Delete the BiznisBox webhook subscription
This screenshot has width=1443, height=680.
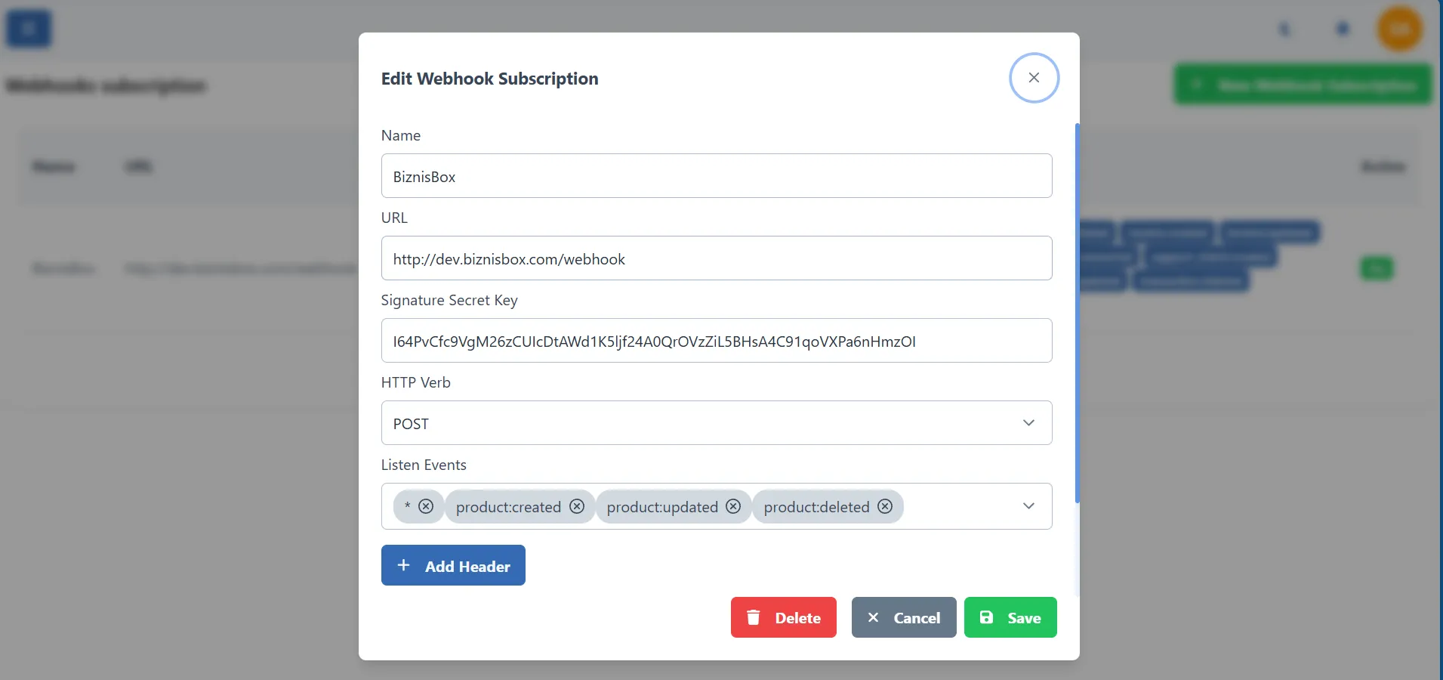[x=783, y=617]
